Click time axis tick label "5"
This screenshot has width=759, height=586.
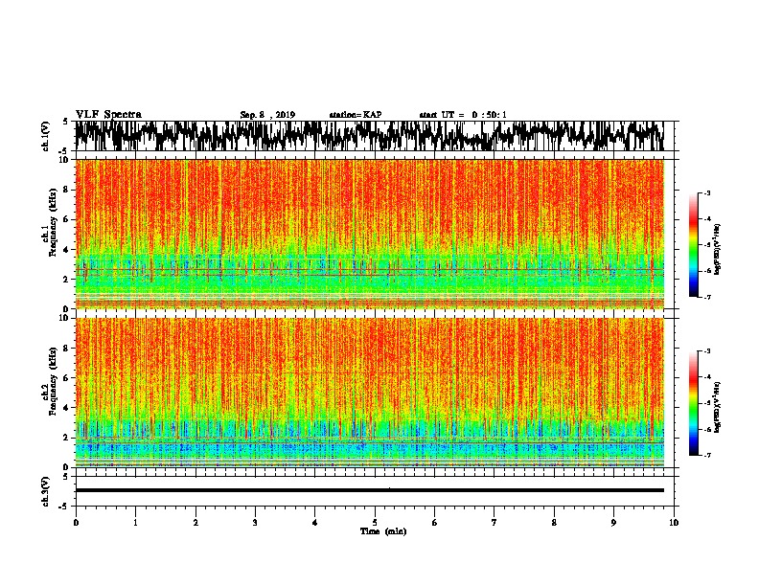[x=375, y=523]
